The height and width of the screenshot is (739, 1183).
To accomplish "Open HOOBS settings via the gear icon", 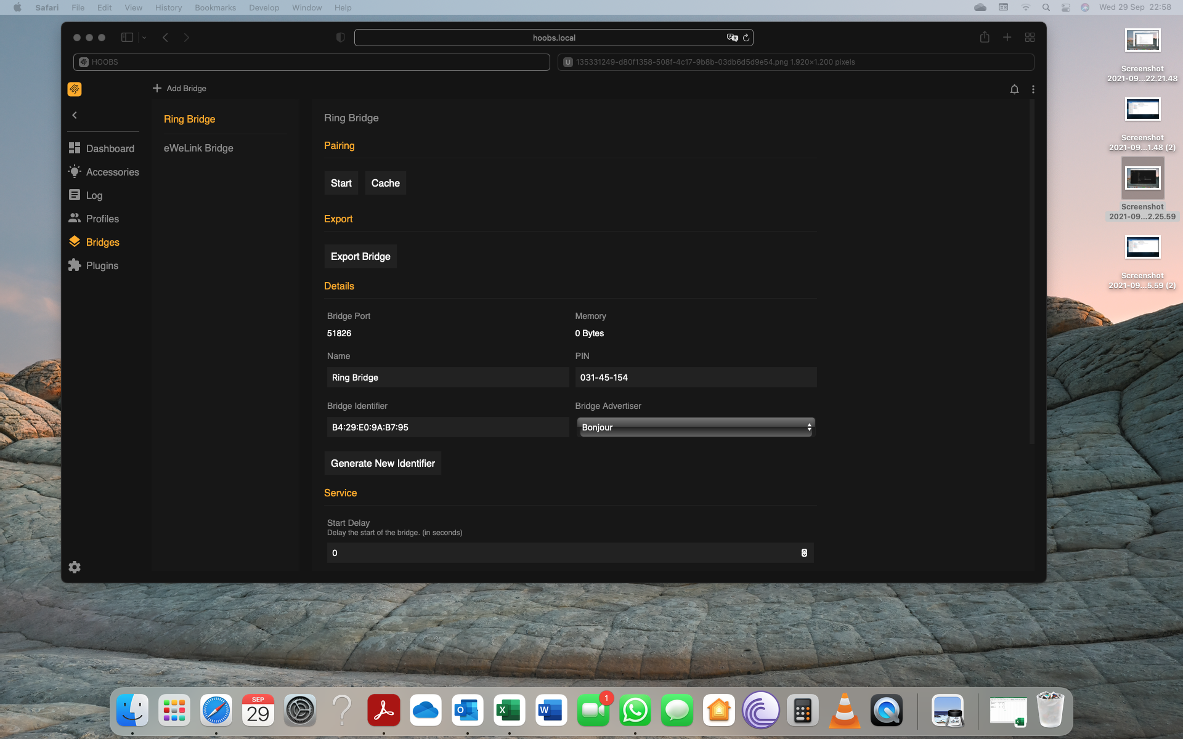I will [x=75, y=567].
